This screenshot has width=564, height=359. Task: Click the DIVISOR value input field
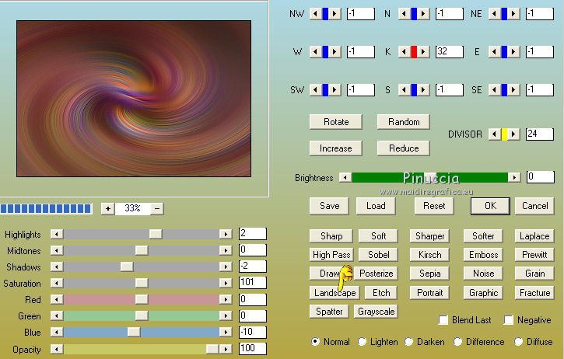click(x=540, y=134)
